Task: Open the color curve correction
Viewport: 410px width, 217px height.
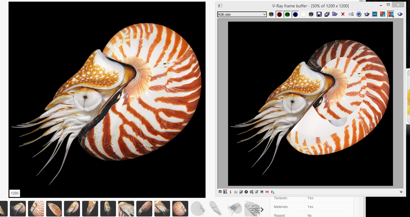Action: pyautogui.click(x=241, y=192)
